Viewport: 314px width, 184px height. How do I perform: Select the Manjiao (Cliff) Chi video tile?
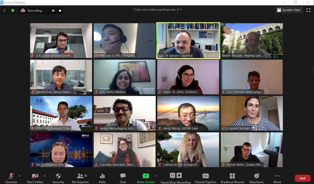pos(125,41)
